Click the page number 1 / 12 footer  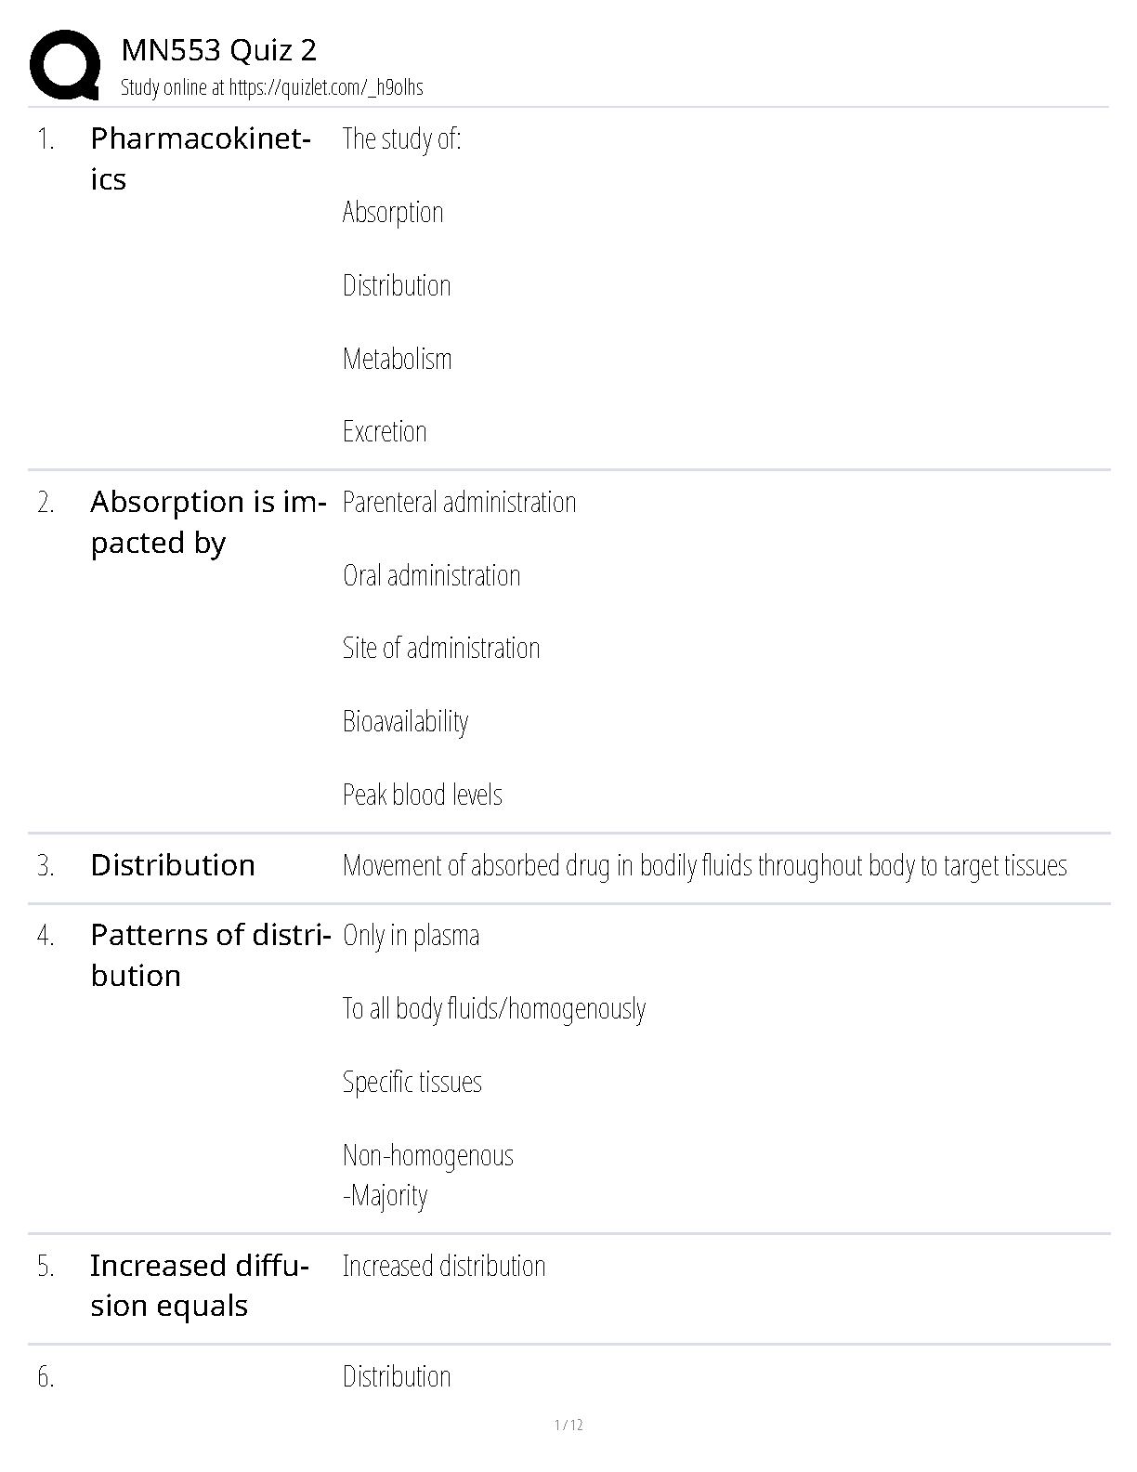[568, 1426]
